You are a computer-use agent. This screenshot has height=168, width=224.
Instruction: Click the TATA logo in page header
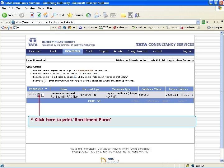point(33,42)
